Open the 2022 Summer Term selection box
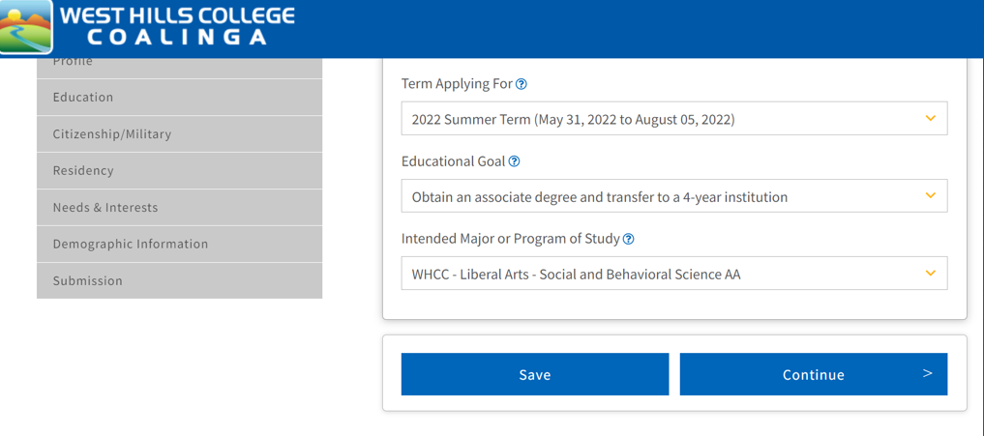 674,119
